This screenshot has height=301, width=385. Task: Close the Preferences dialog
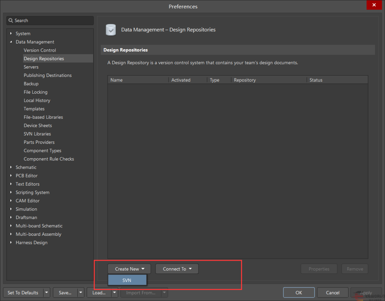[x=374, y=5]
